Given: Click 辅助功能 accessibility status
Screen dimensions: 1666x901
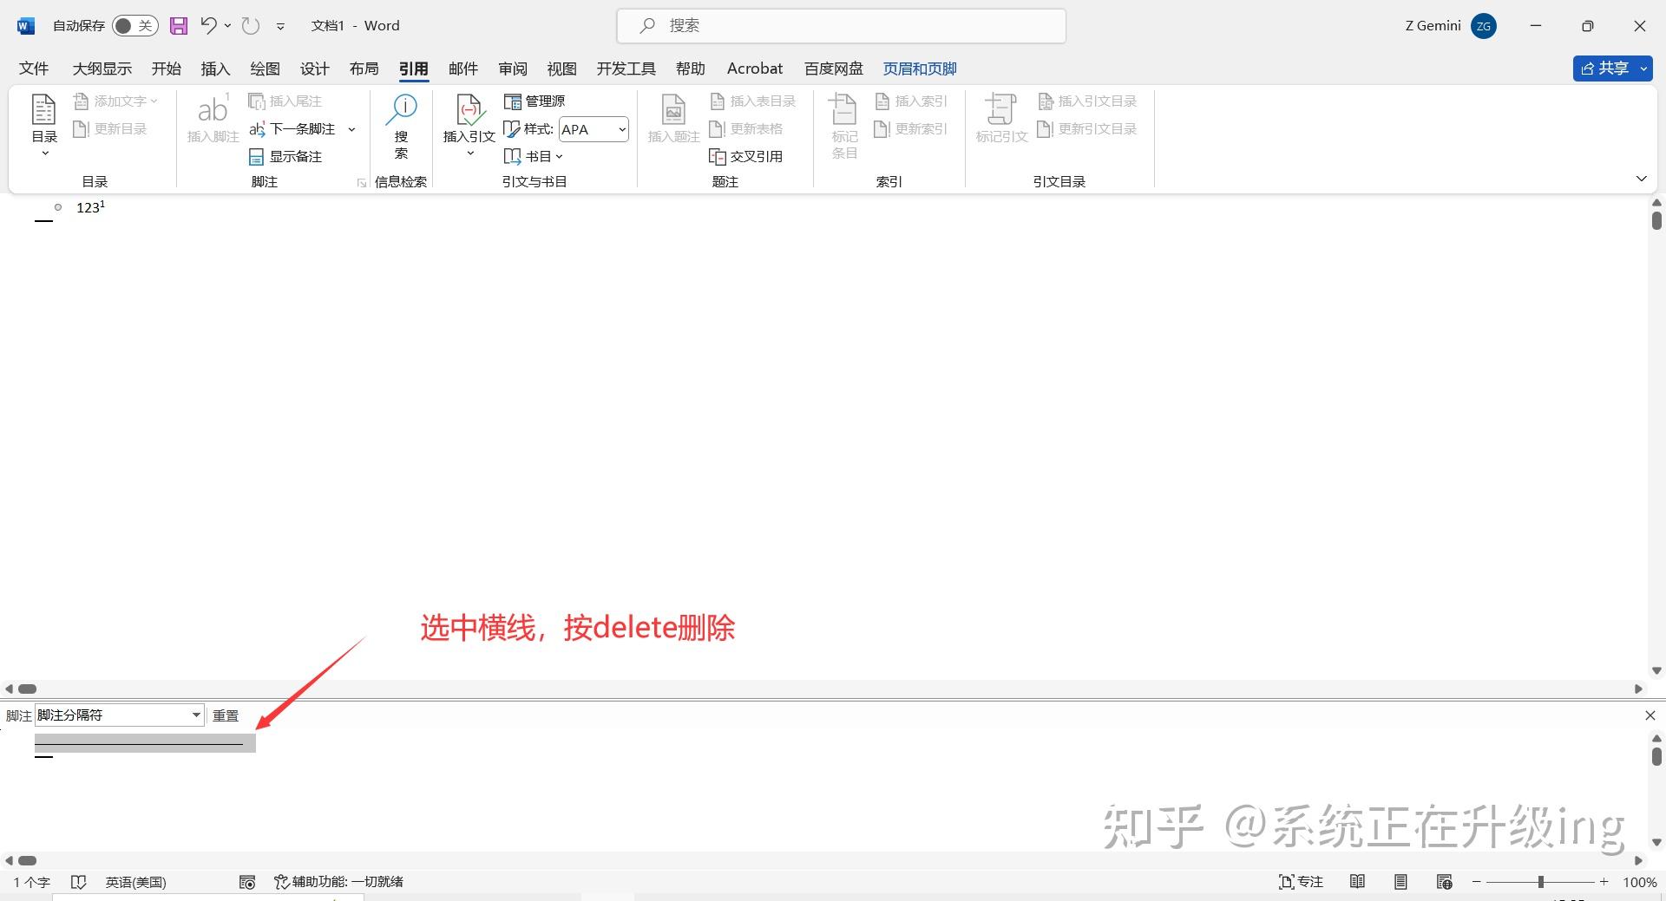Looking at the screenshot, I should 339,881.
